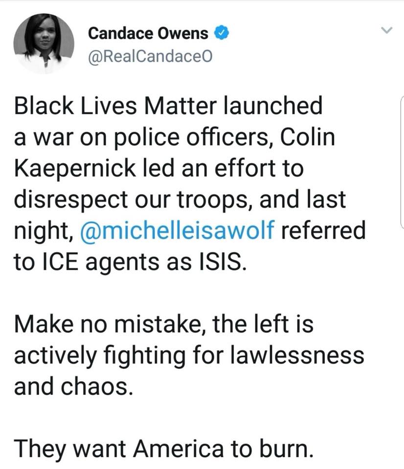Open the tweet options chevron
The width and height of the screenshot is (404, 469).
pyautogui.click(x=387, y=31)
